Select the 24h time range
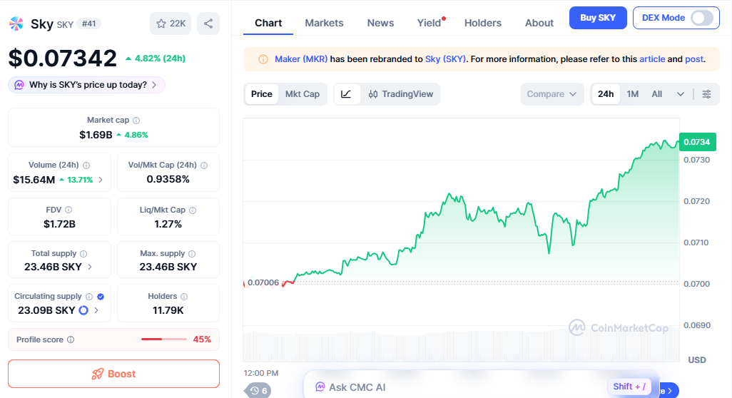 pos(606,94)
